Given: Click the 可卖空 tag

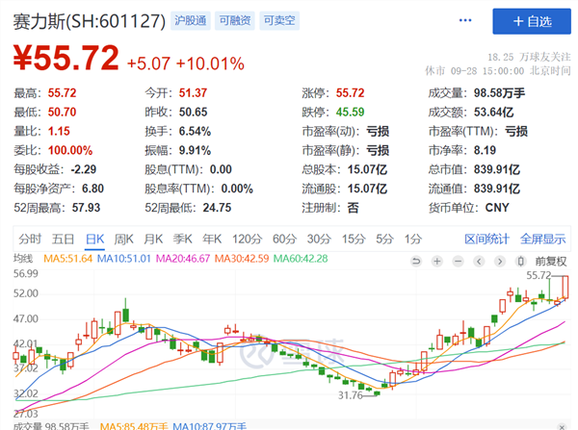Looking at the screenshot, I should point(285,20).
